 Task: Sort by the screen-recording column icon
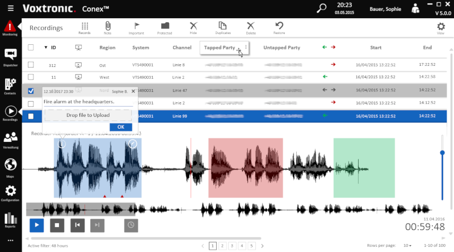click(78, 48)
